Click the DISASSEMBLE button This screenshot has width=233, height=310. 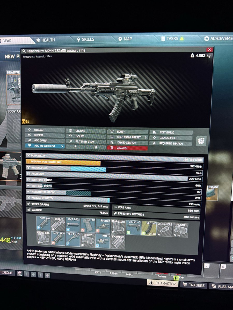[171, 138]
